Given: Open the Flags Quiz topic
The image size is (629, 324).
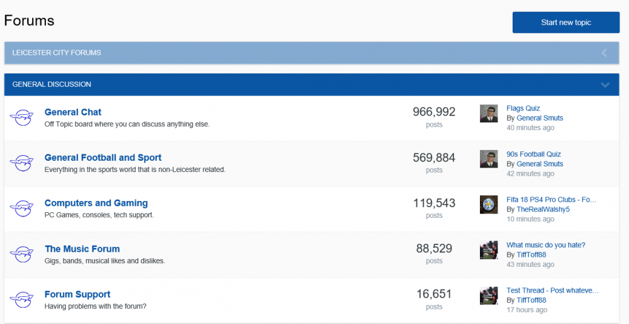Looking at the screenshot, I should [x=523, y=108].
